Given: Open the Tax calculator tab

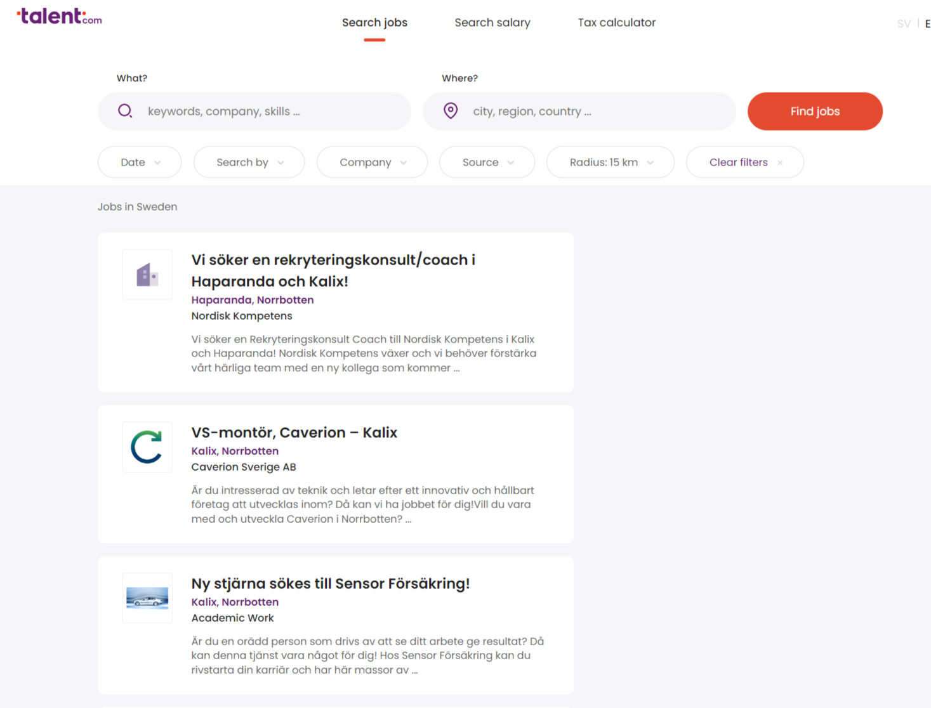Looking at the screenshot, I should coord(617,23).
